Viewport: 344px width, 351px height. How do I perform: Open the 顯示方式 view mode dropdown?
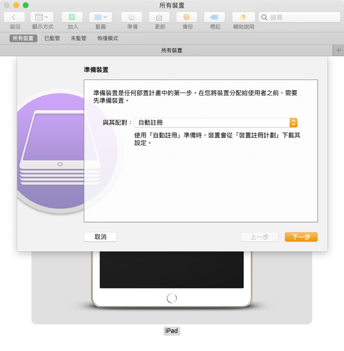(42, 17)
